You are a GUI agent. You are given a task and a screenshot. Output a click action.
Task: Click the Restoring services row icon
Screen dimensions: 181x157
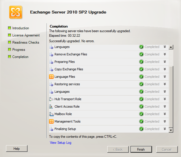pyautogui.click(x=51, y=84)
